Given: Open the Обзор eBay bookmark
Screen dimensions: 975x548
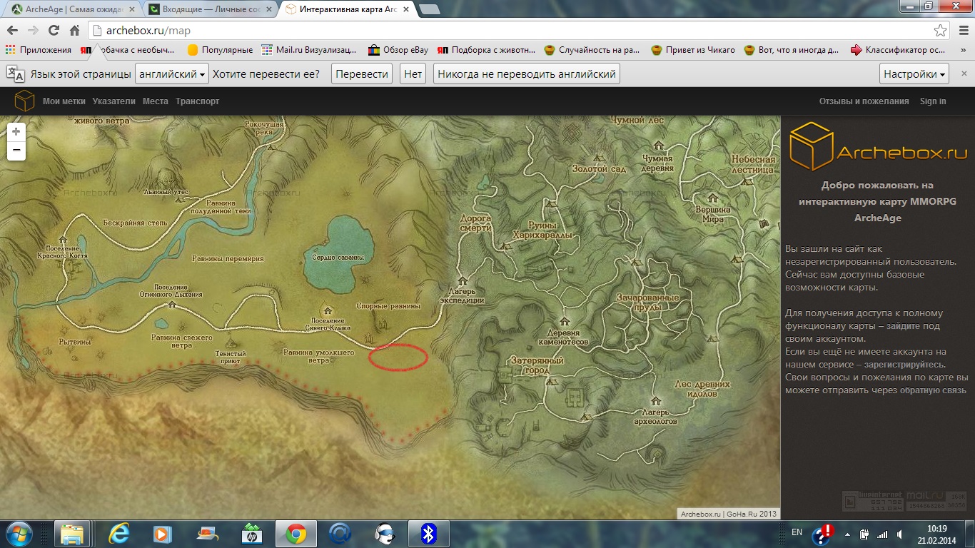Looking at the screenshot, I should point(398,50).
